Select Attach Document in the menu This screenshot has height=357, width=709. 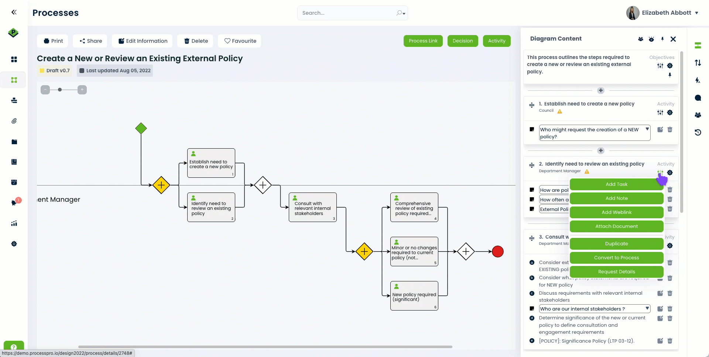point(616,226)
